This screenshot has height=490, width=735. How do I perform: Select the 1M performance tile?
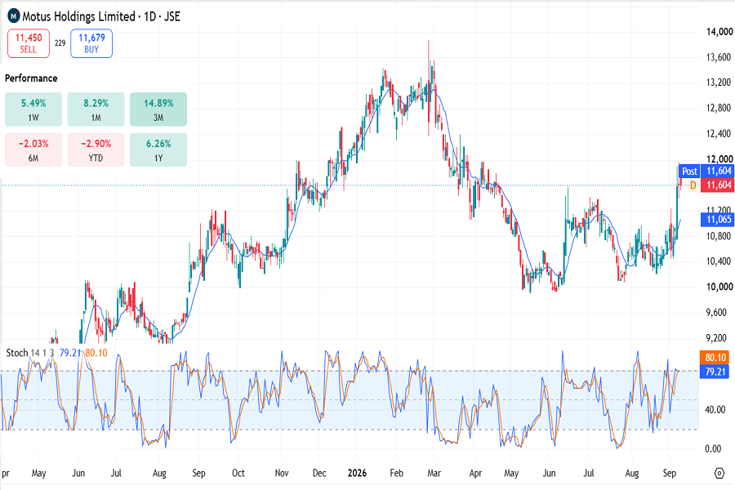(x=96, y=109)
